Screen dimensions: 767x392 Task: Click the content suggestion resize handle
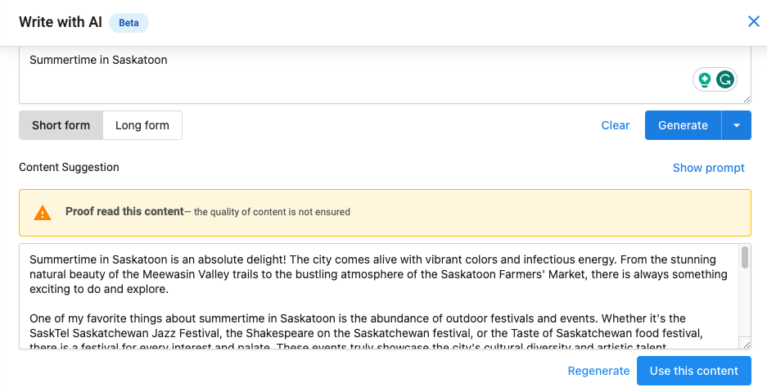[x=747, y=345]
